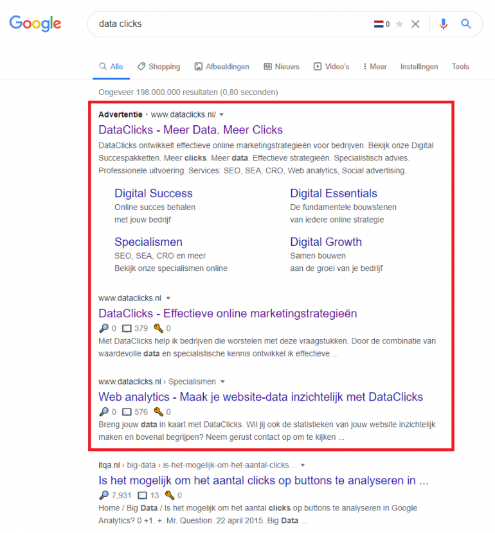Viewport: 495px width, 533px height.
Task: Click the 'www.dataclicks.nl › Specialismen' breadcrumb
Action: click(157, 381)
